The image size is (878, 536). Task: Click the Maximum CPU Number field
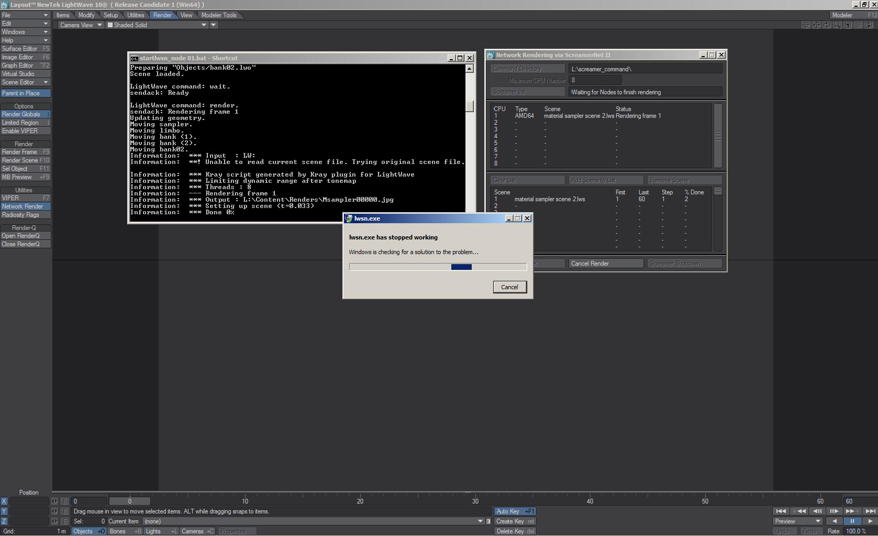pos(595,80)
